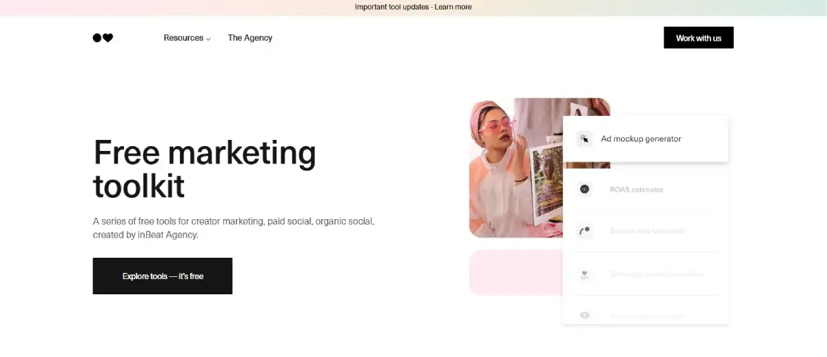Click the inBeat heart logo

103,38
